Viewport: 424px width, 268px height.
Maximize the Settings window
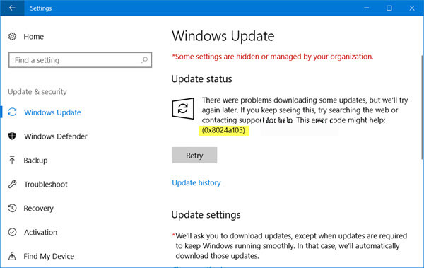pos(389,8)
